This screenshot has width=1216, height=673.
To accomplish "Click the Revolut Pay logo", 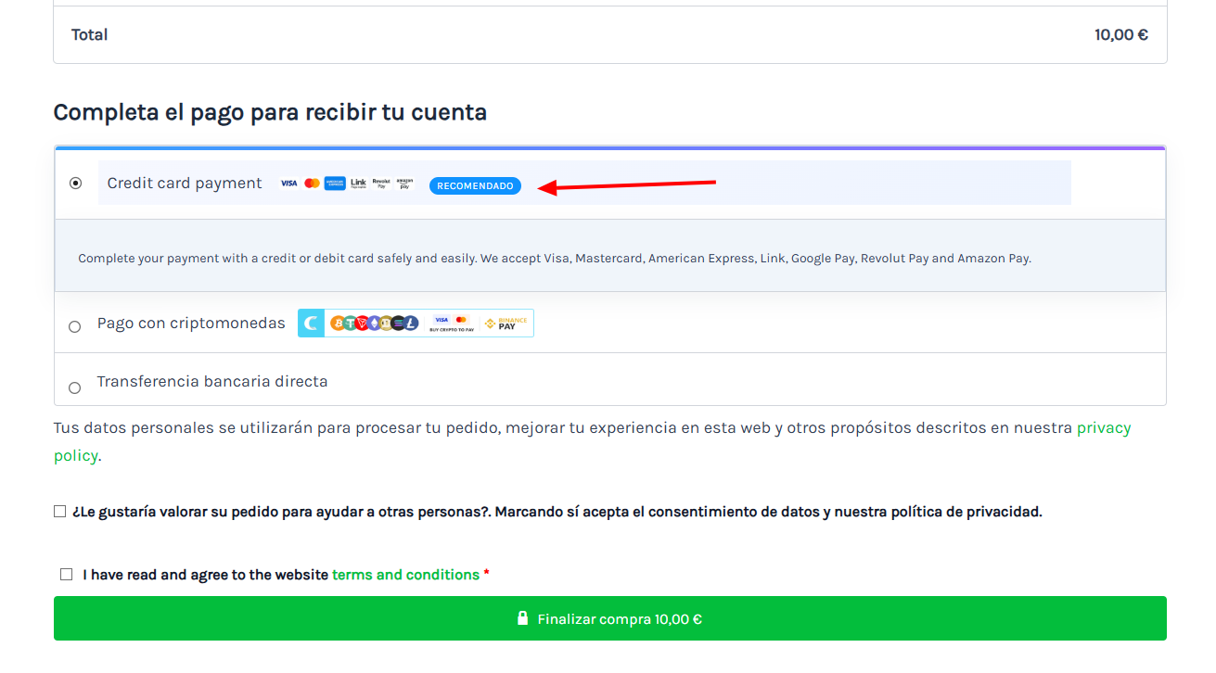I will point(381,184).
